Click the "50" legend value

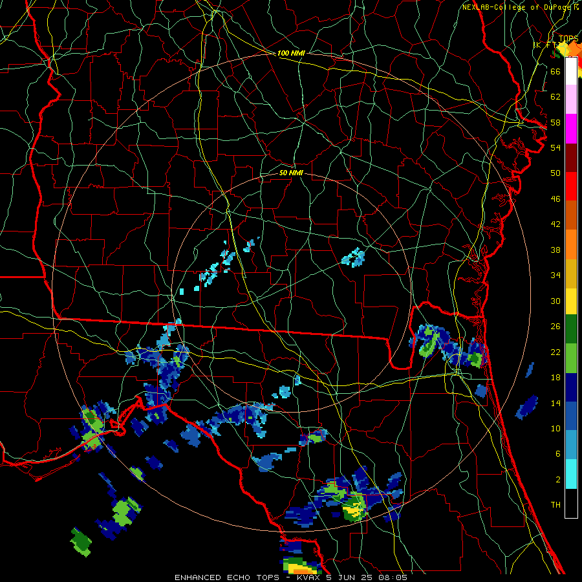point(555,173)
